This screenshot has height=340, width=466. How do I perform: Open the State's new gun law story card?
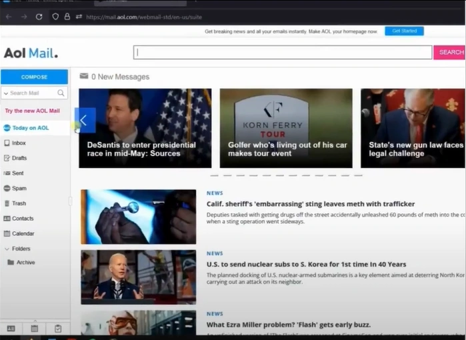coord(413,128)
